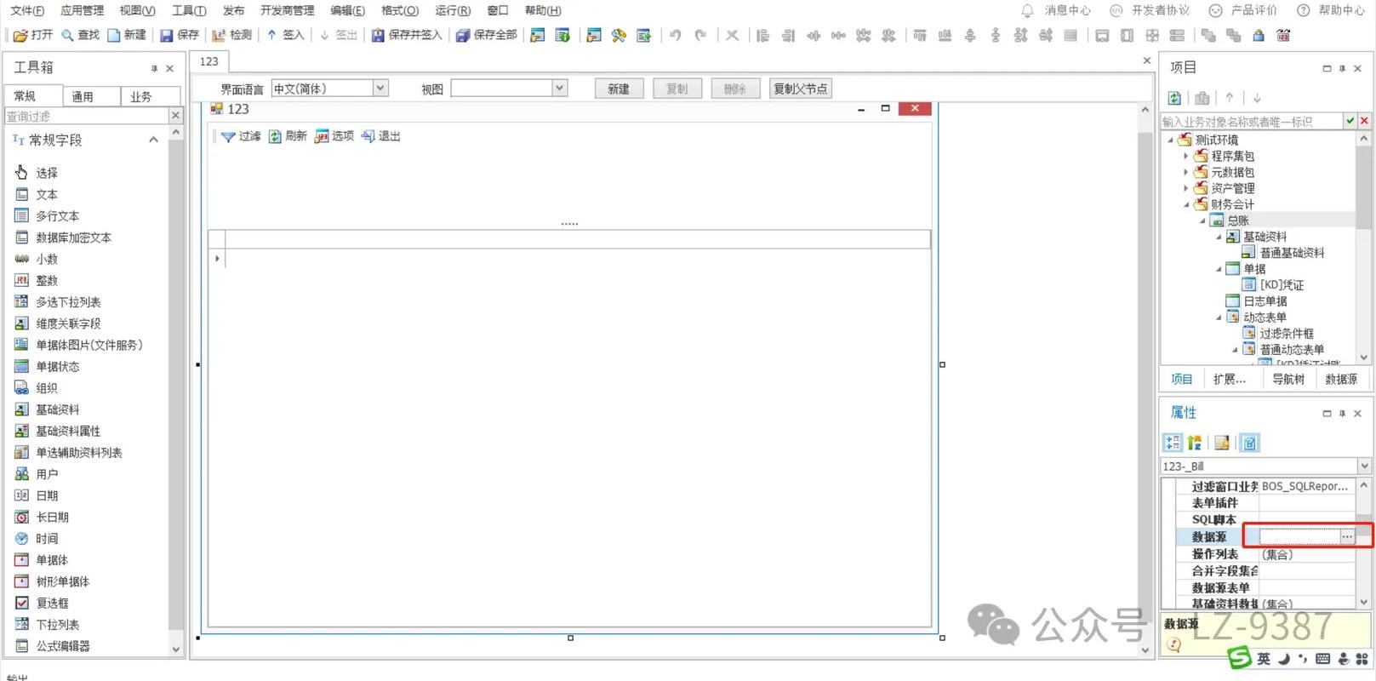Image resolution: width=1376 pixels, height=681 pixels.
Task: Click the alphabetical sort icon in 属性 panel
Action: tap(1195, 443)
